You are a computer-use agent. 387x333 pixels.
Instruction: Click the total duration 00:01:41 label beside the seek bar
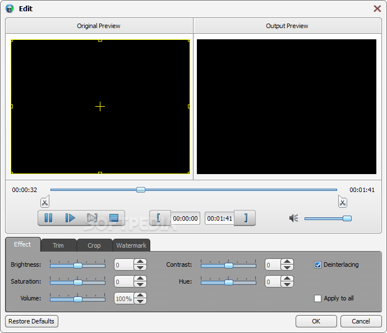tap(362, 190)
